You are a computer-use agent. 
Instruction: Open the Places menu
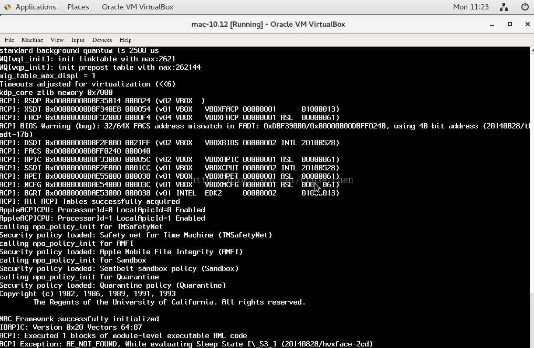pyautogui.click(x=78, y=7)
